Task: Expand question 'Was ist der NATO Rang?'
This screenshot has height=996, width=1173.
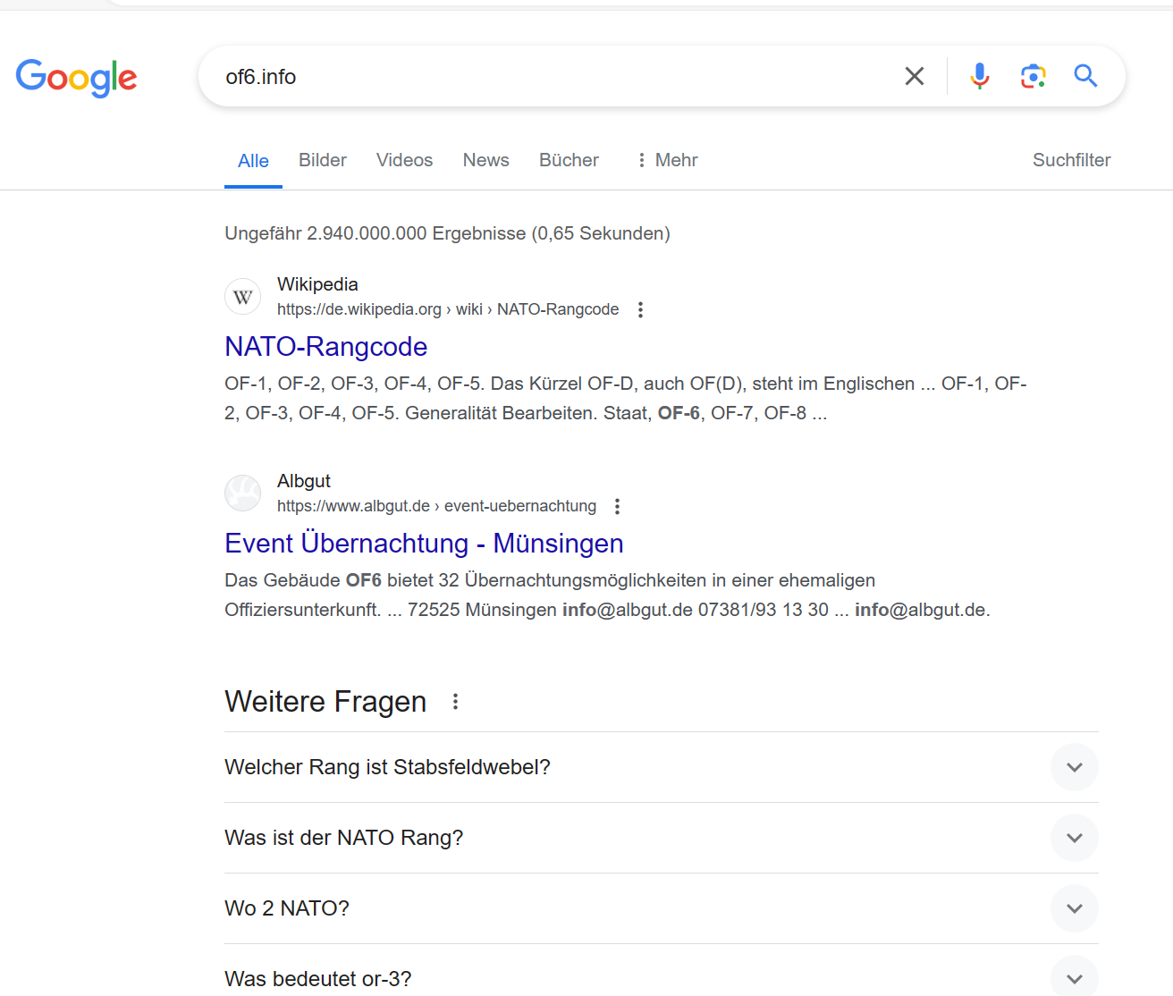Action: [x=662, y=838]
